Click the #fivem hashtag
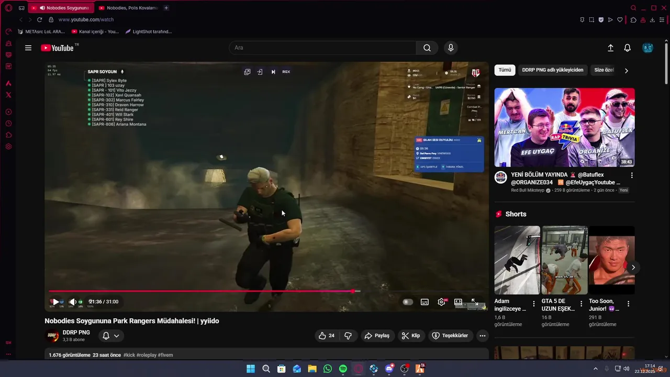This screenshot has width=670, height=377. click(x=165, y=355)
